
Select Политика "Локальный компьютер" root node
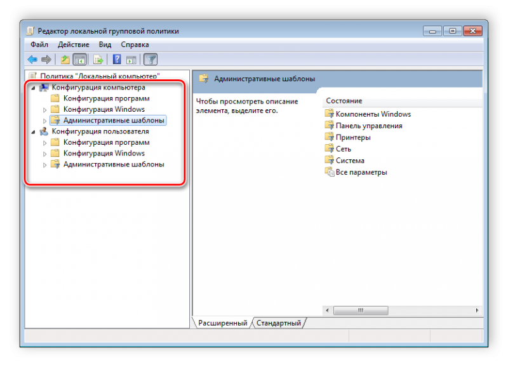coord(100,76)
